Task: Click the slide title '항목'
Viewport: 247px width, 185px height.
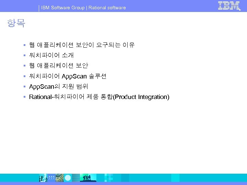Action: tap(16, 23)
